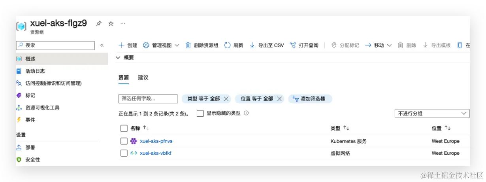Viewport: 486px width, 182px height.
Task: Select the xuel-aks-pfnvs row checkbox
Action: coord(124,141)
